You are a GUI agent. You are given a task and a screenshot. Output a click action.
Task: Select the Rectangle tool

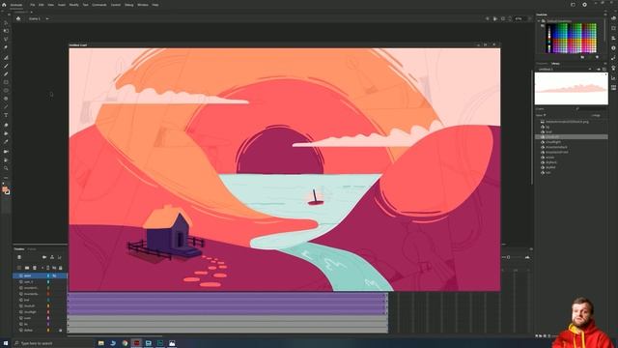coord(6,82)
